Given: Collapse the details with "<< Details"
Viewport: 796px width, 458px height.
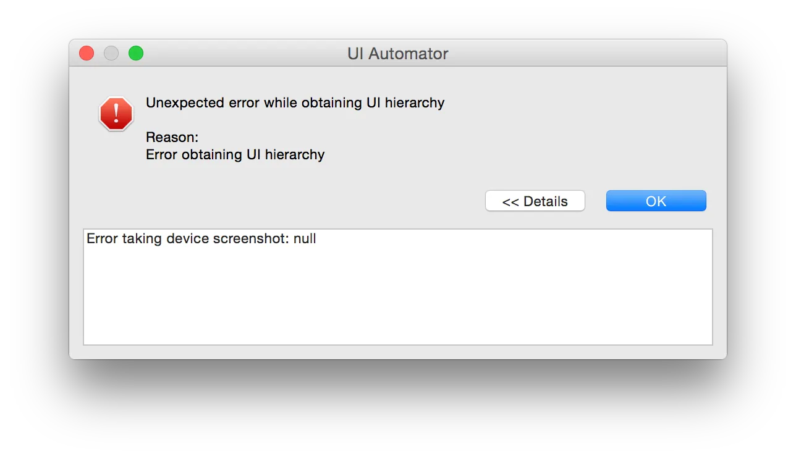Looking at the screenshot, I should tap(535, 201).
